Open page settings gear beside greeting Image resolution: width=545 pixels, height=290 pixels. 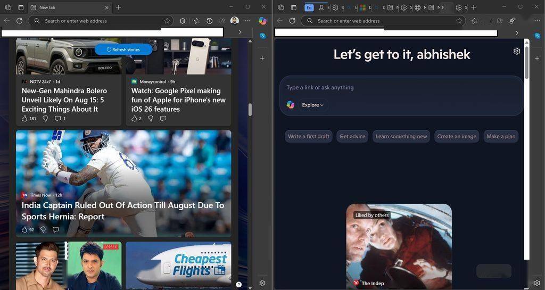[517, 51]
